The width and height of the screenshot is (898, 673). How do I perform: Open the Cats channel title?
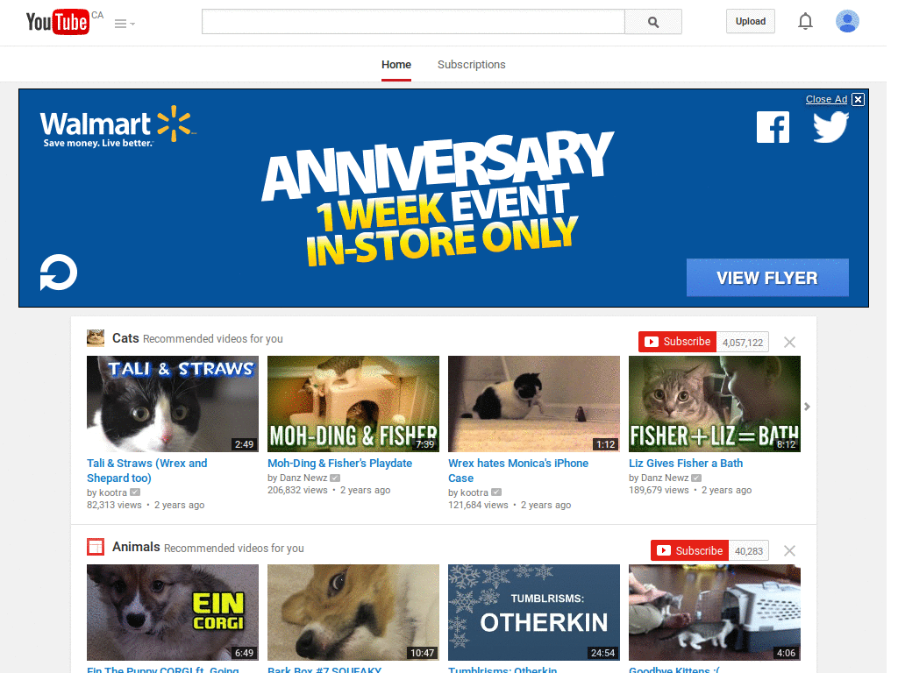125,338
